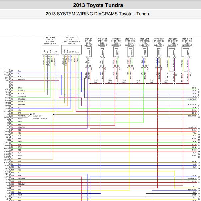The image size is (201, 201).
Task: Click the Throttle Position Sensor connector box
Action: 72,50
